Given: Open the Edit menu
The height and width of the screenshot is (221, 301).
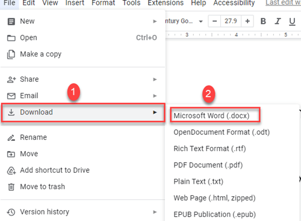Looking at the screenshot, I should [28, 3].
